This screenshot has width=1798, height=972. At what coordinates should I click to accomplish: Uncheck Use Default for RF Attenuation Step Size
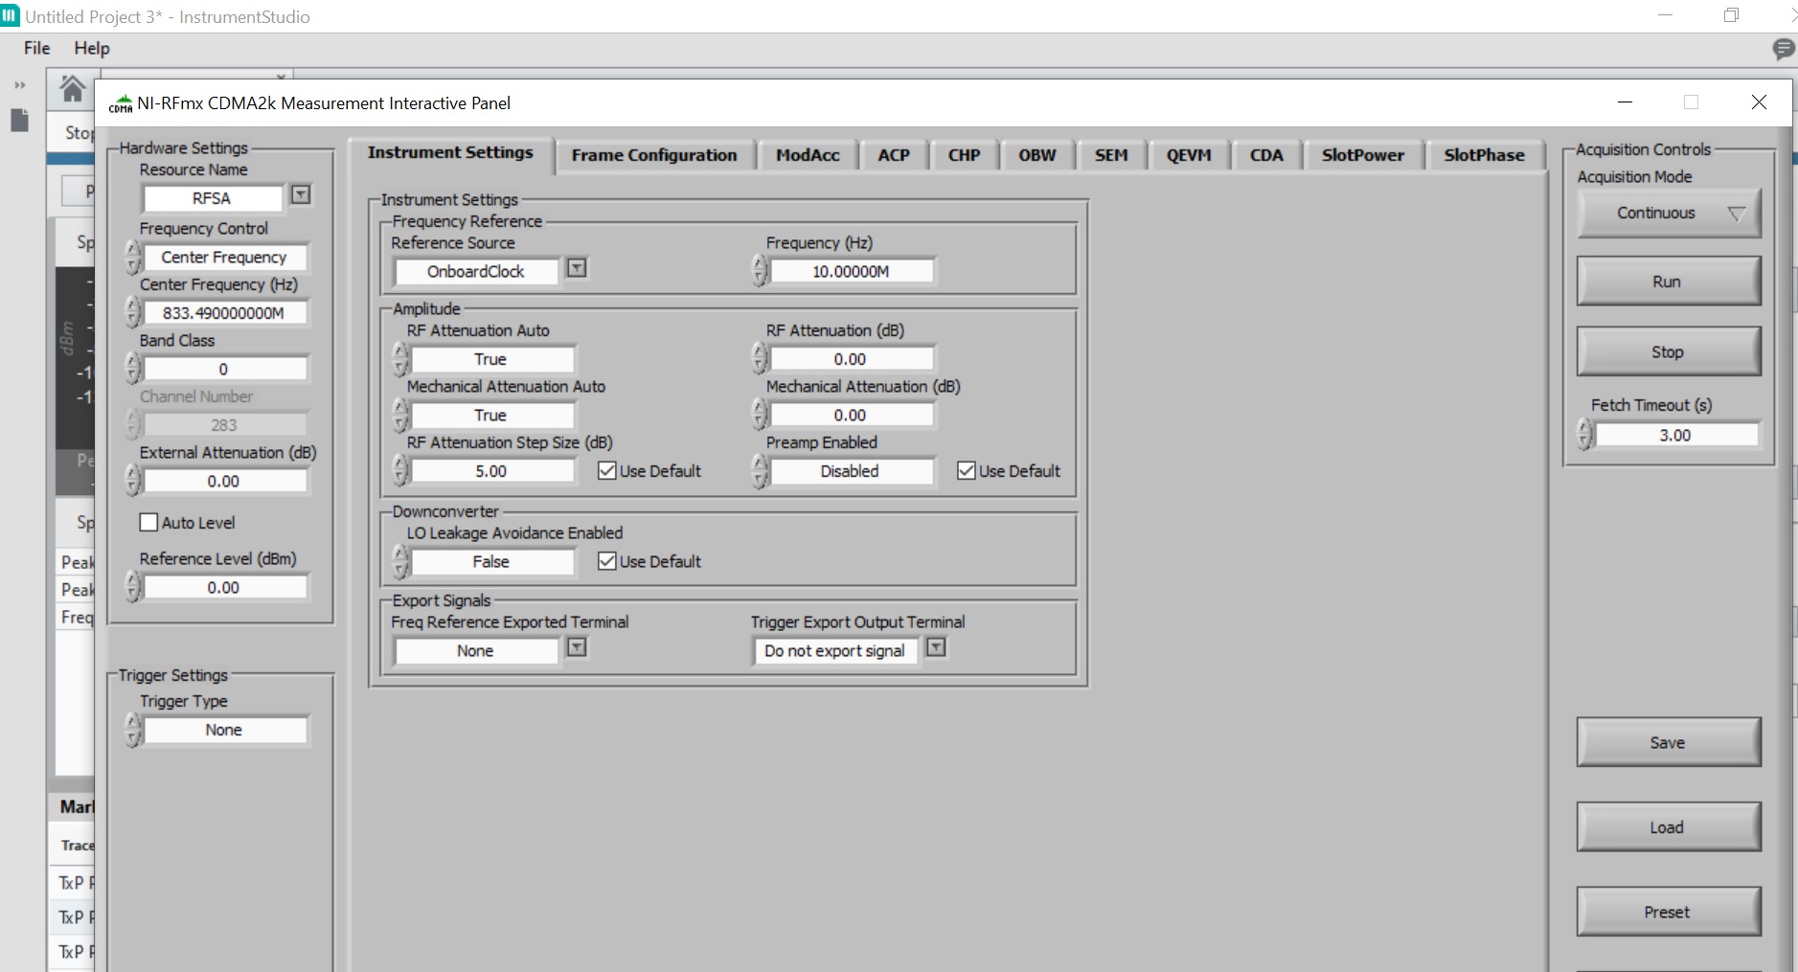click(606, 471)
